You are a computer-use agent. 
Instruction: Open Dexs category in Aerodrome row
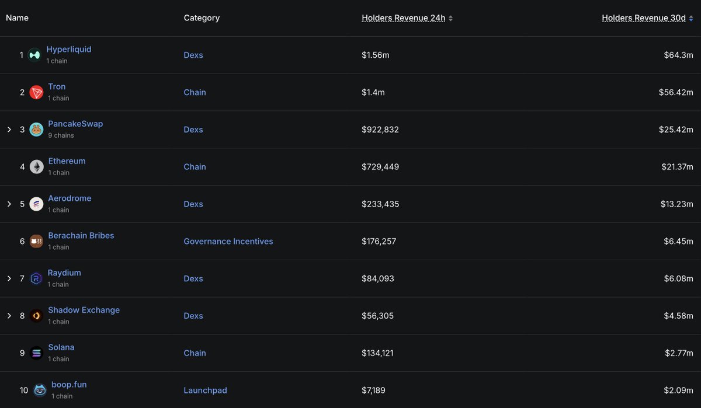(193, 204)
